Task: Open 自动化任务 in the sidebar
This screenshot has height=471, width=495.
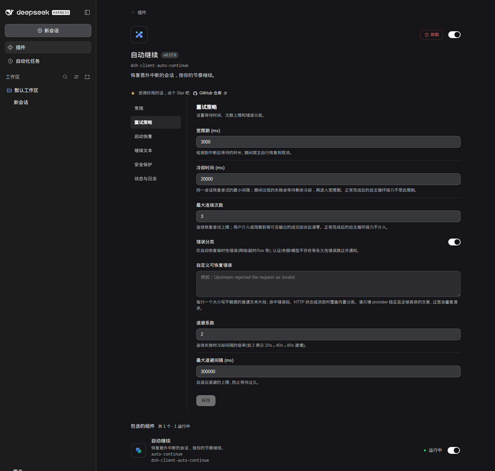Action: click(x=48, y=61)
